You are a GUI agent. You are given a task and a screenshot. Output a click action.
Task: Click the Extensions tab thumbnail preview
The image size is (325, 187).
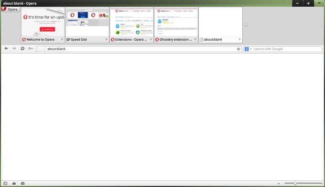[x=131, y=22]
